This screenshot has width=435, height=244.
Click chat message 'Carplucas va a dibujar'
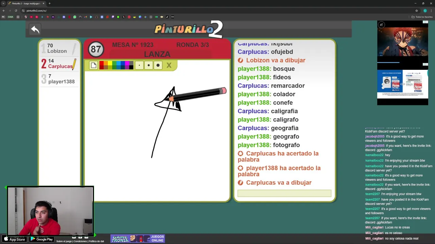coord(275,183)
